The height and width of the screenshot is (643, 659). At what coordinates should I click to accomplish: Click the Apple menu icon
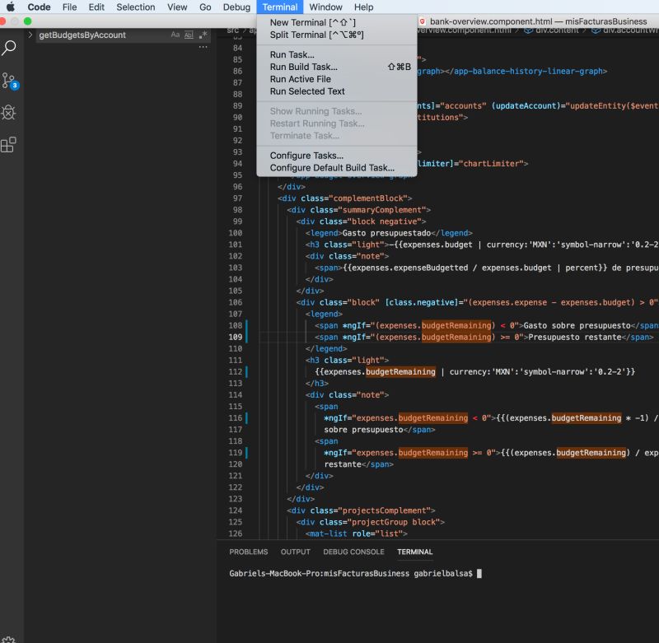click(11, 7)
